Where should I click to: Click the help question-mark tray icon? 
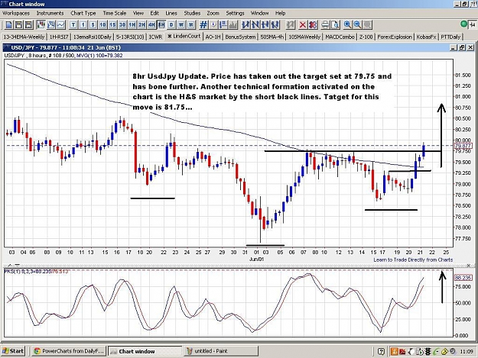coord(381,351)
